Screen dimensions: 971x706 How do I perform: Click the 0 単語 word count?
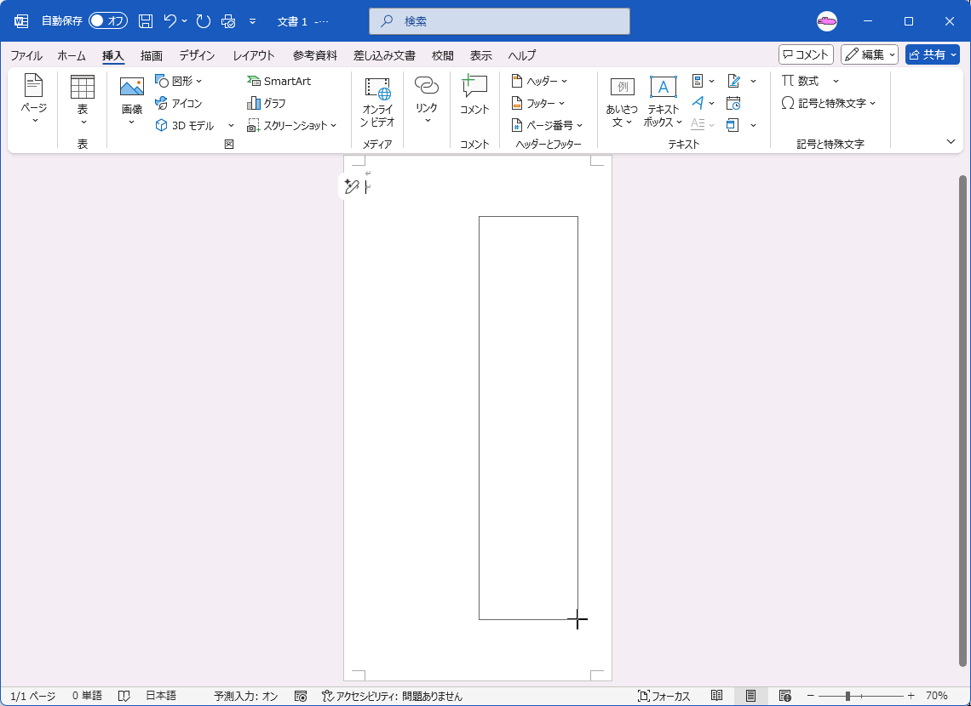pos(87,696)
